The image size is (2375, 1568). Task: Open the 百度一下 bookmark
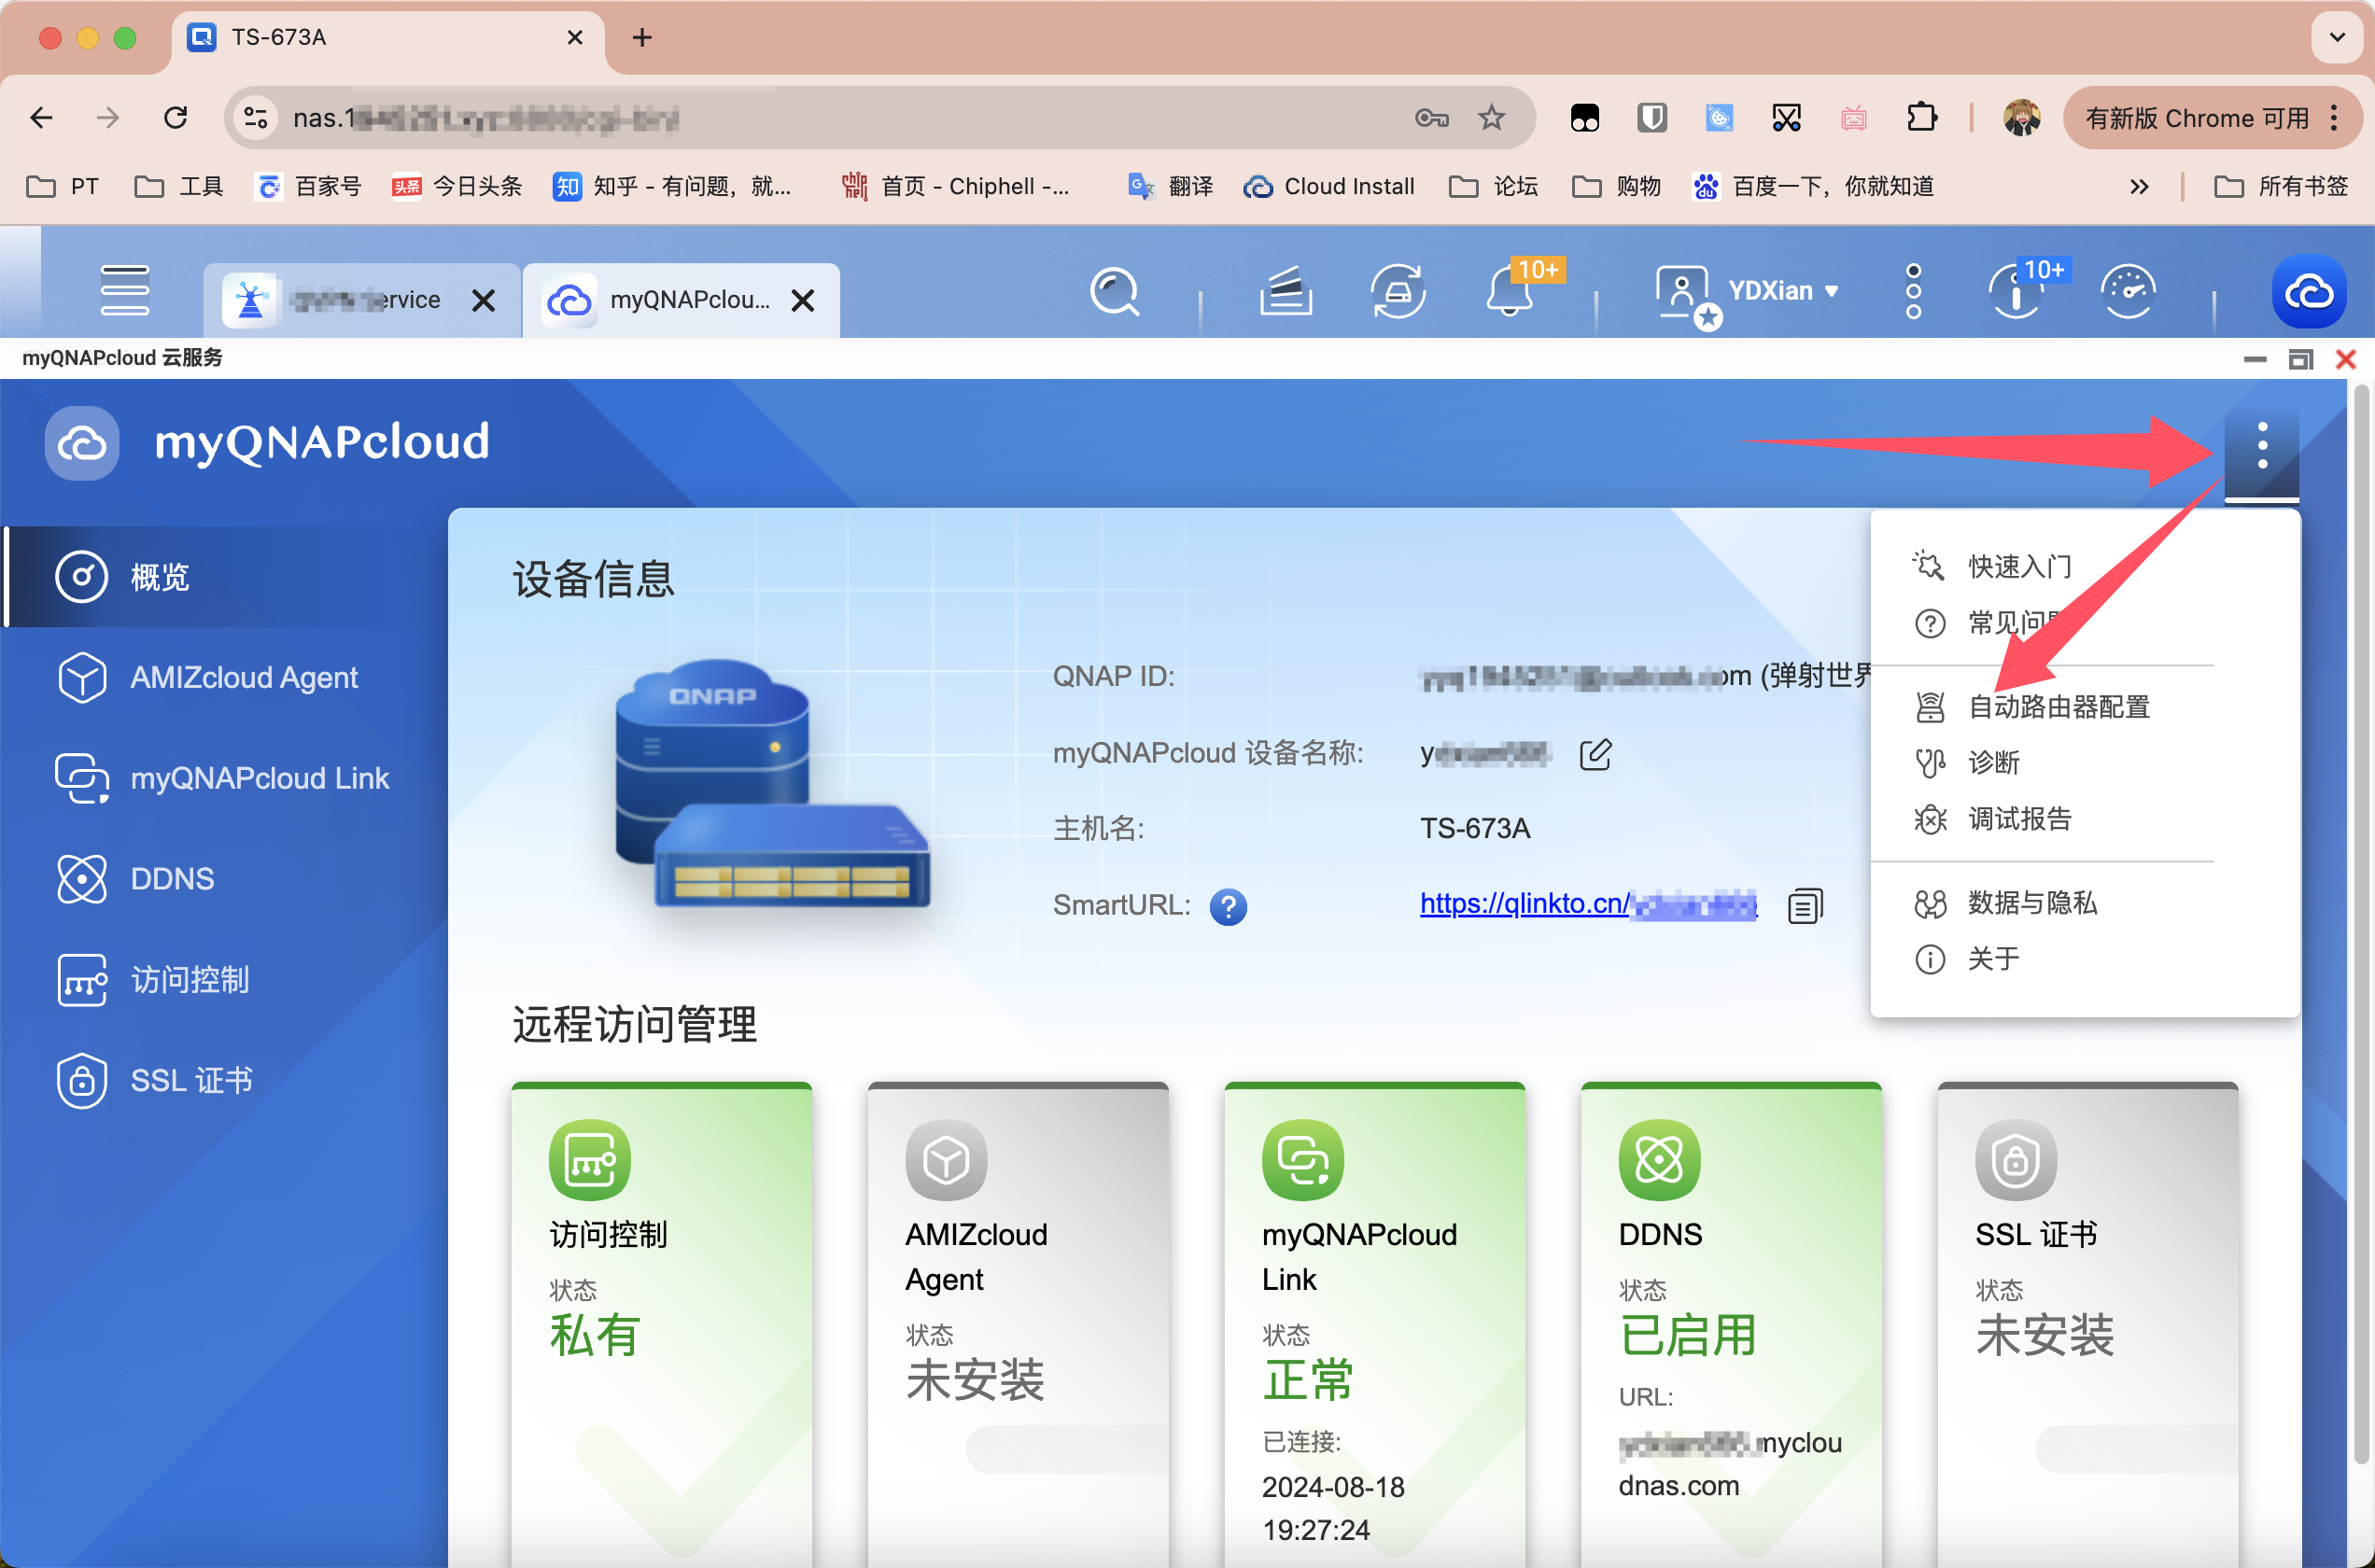[x=1812, y=187]
